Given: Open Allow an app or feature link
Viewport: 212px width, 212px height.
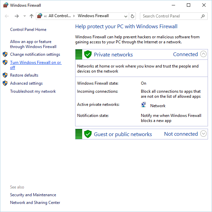Looking at the screenshot, I should 33,44.
